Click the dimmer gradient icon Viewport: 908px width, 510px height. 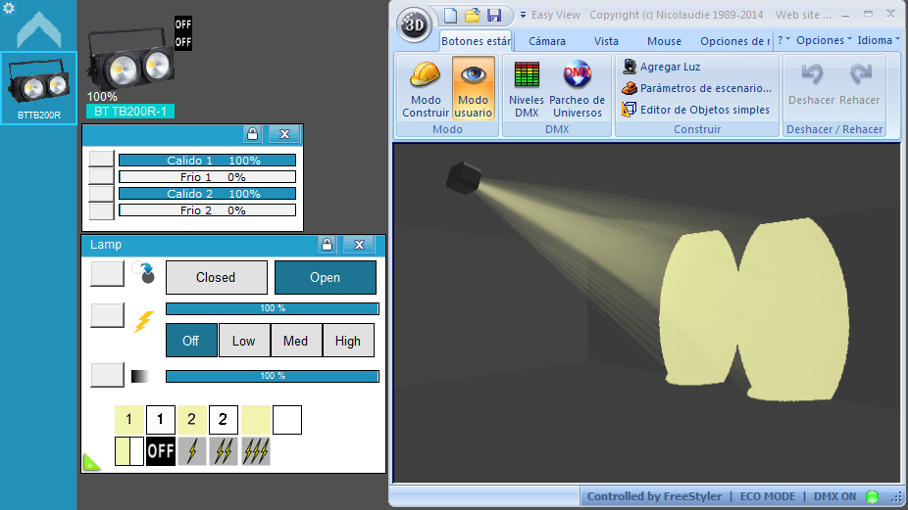[139, 377]
